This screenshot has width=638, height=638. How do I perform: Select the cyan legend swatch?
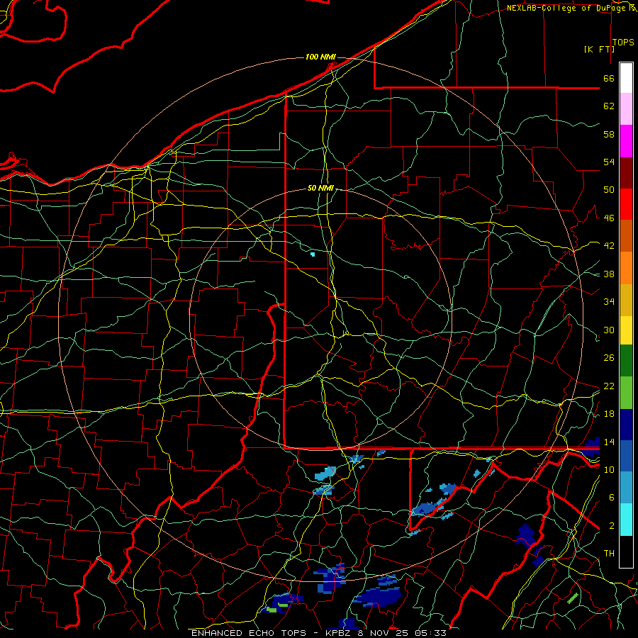[626, 520]
